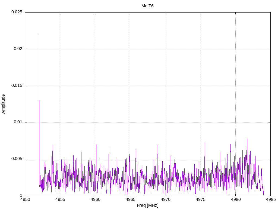278x209 pixels.
Task: Select the Amplitude y-axis label
Action: [x=3, y=104]
